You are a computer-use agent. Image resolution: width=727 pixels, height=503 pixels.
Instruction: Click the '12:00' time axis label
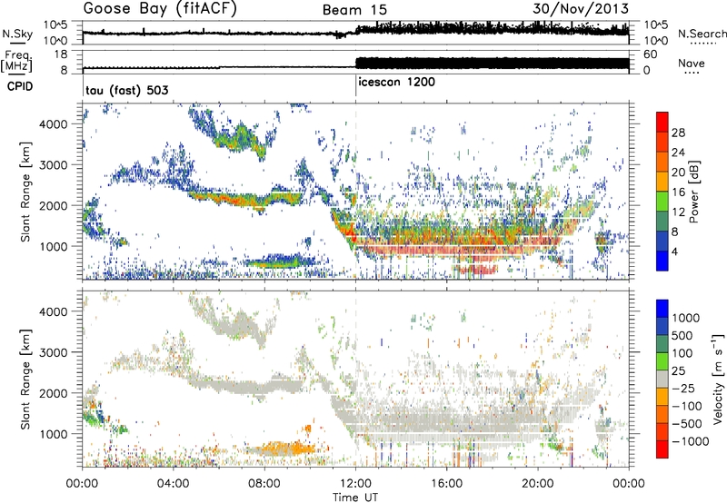point(355,484)
